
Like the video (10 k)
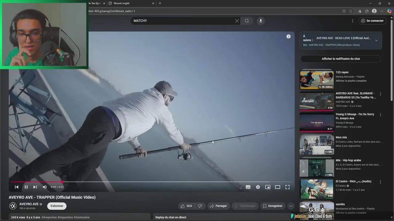point(187,206)
